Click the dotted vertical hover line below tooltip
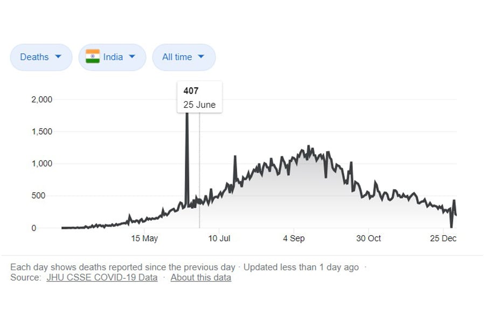Image resolution: width=485 pixels, height=323 pixels. pyautogui.click(x=199, y=161)
